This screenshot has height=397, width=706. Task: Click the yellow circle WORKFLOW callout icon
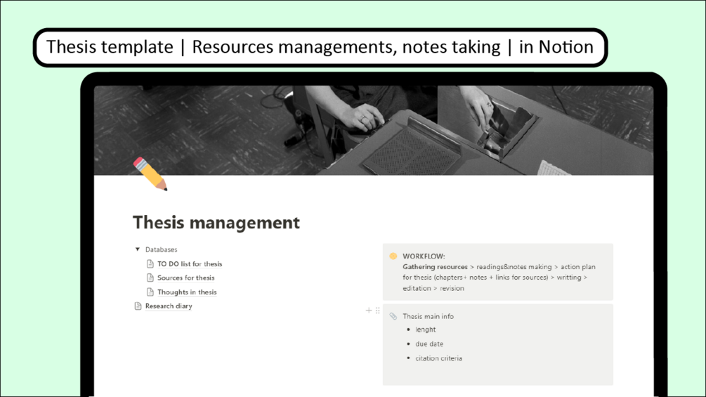pos(393,256)
